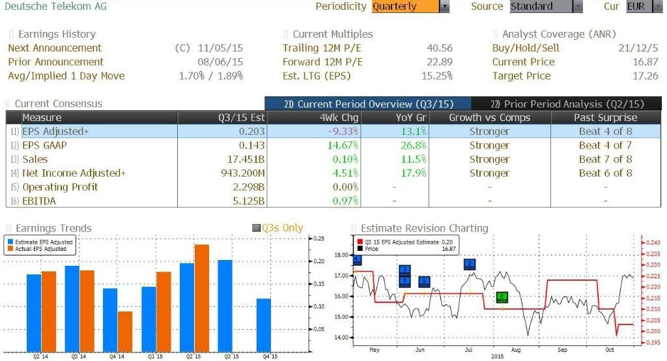Click the Avg/Implied 1 Day Move value
The width and height of the screenshot is (667, 361).
click(x=211, y=76)
